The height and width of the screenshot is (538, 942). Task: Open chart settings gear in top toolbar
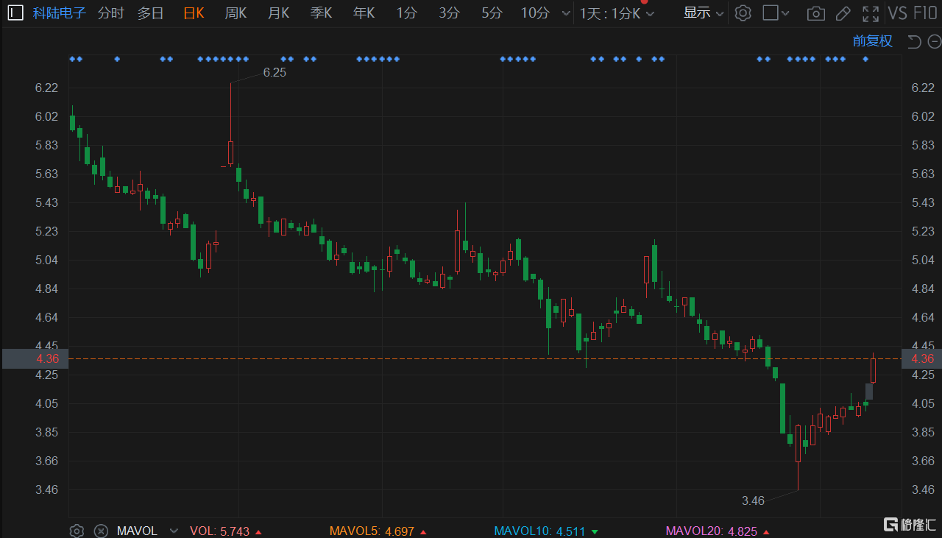[x=743, y=13]
